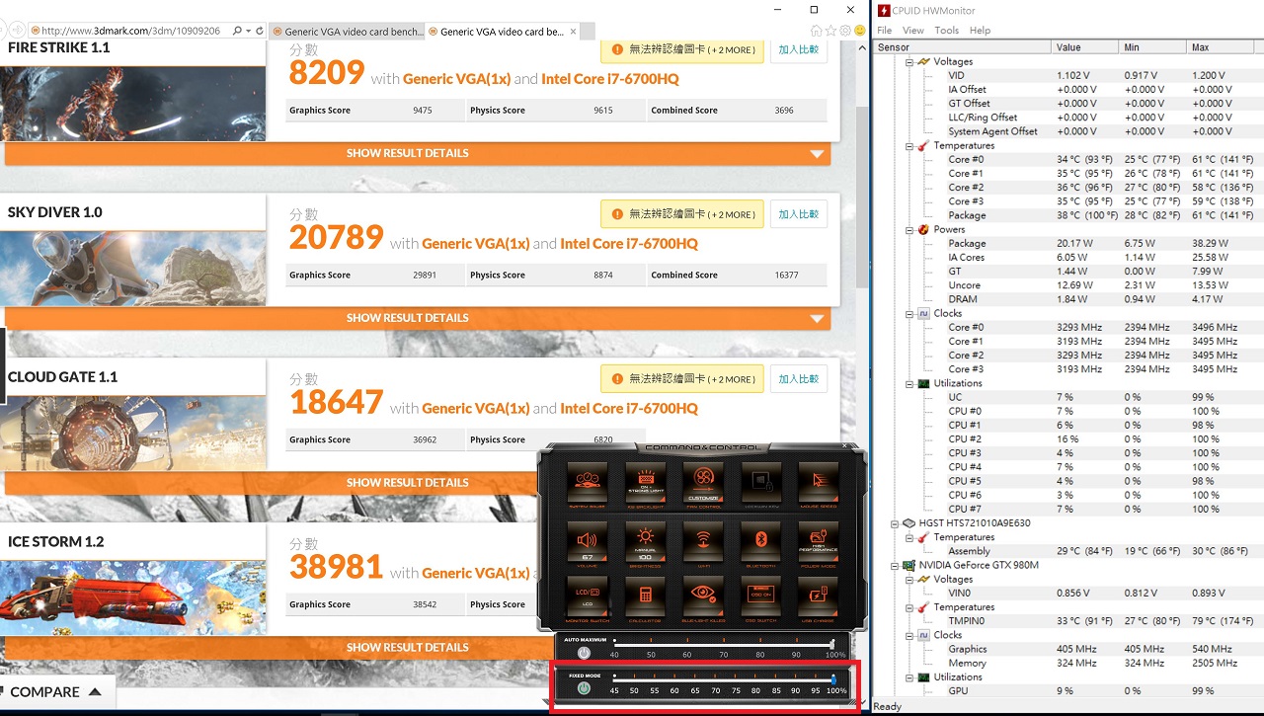Collapse the Powers node in HWMonitor
The width and height of the screenshot is (1264, 716).
[x=910, y=229]
